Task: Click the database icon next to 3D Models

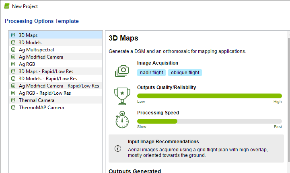Action: (x=13, y=43)
